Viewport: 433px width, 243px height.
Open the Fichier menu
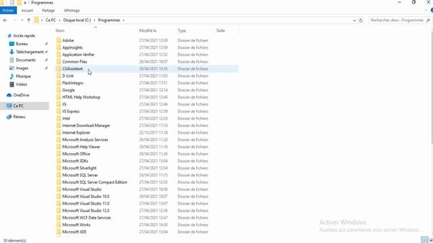point(8,11)
